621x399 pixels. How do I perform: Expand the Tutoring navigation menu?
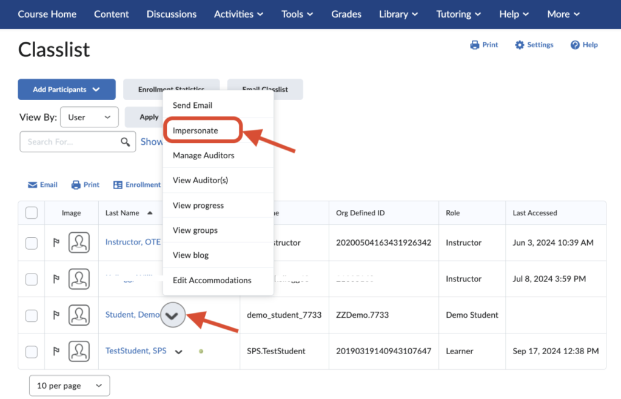[458, 15]
